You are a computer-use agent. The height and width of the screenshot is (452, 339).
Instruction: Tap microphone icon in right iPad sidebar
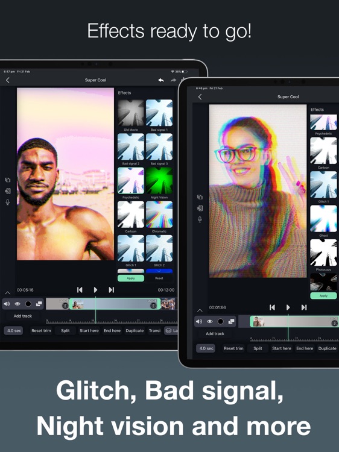[200, 219]
